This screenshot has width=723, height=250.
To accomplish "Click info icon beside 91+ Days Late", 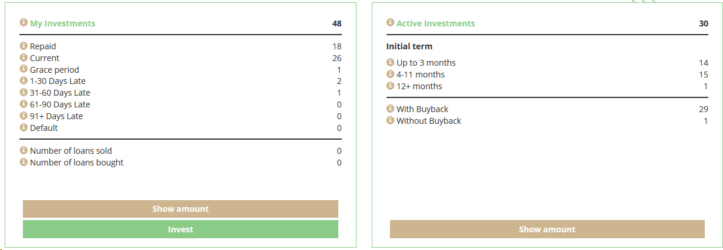I will 24,116.
